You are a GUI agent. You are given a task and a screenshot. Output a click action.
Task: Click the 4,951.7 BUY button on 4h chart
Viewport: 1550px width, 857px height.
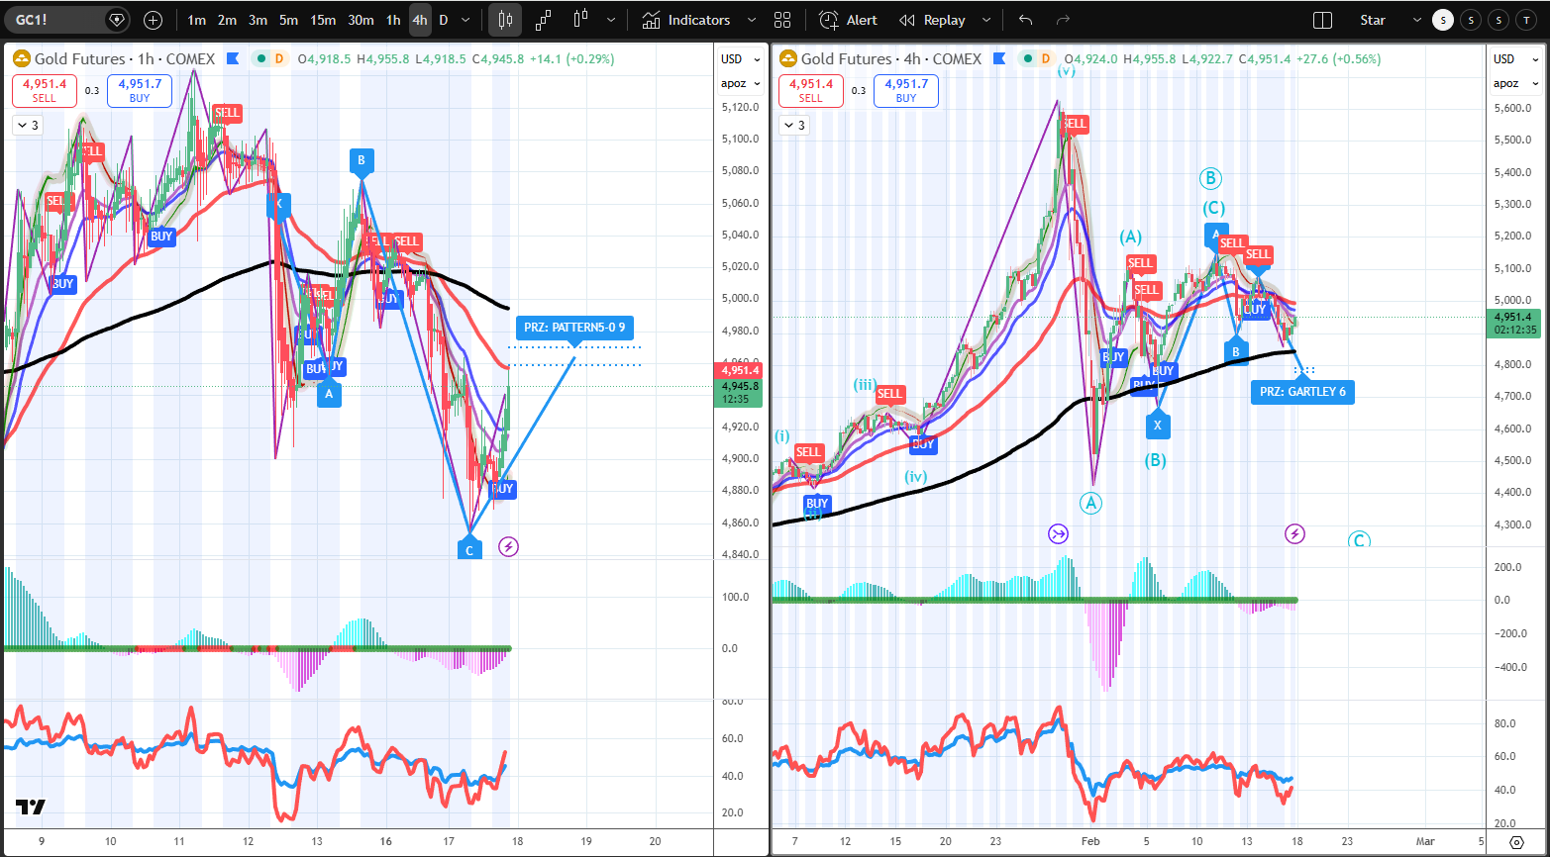tap(906, 91)
